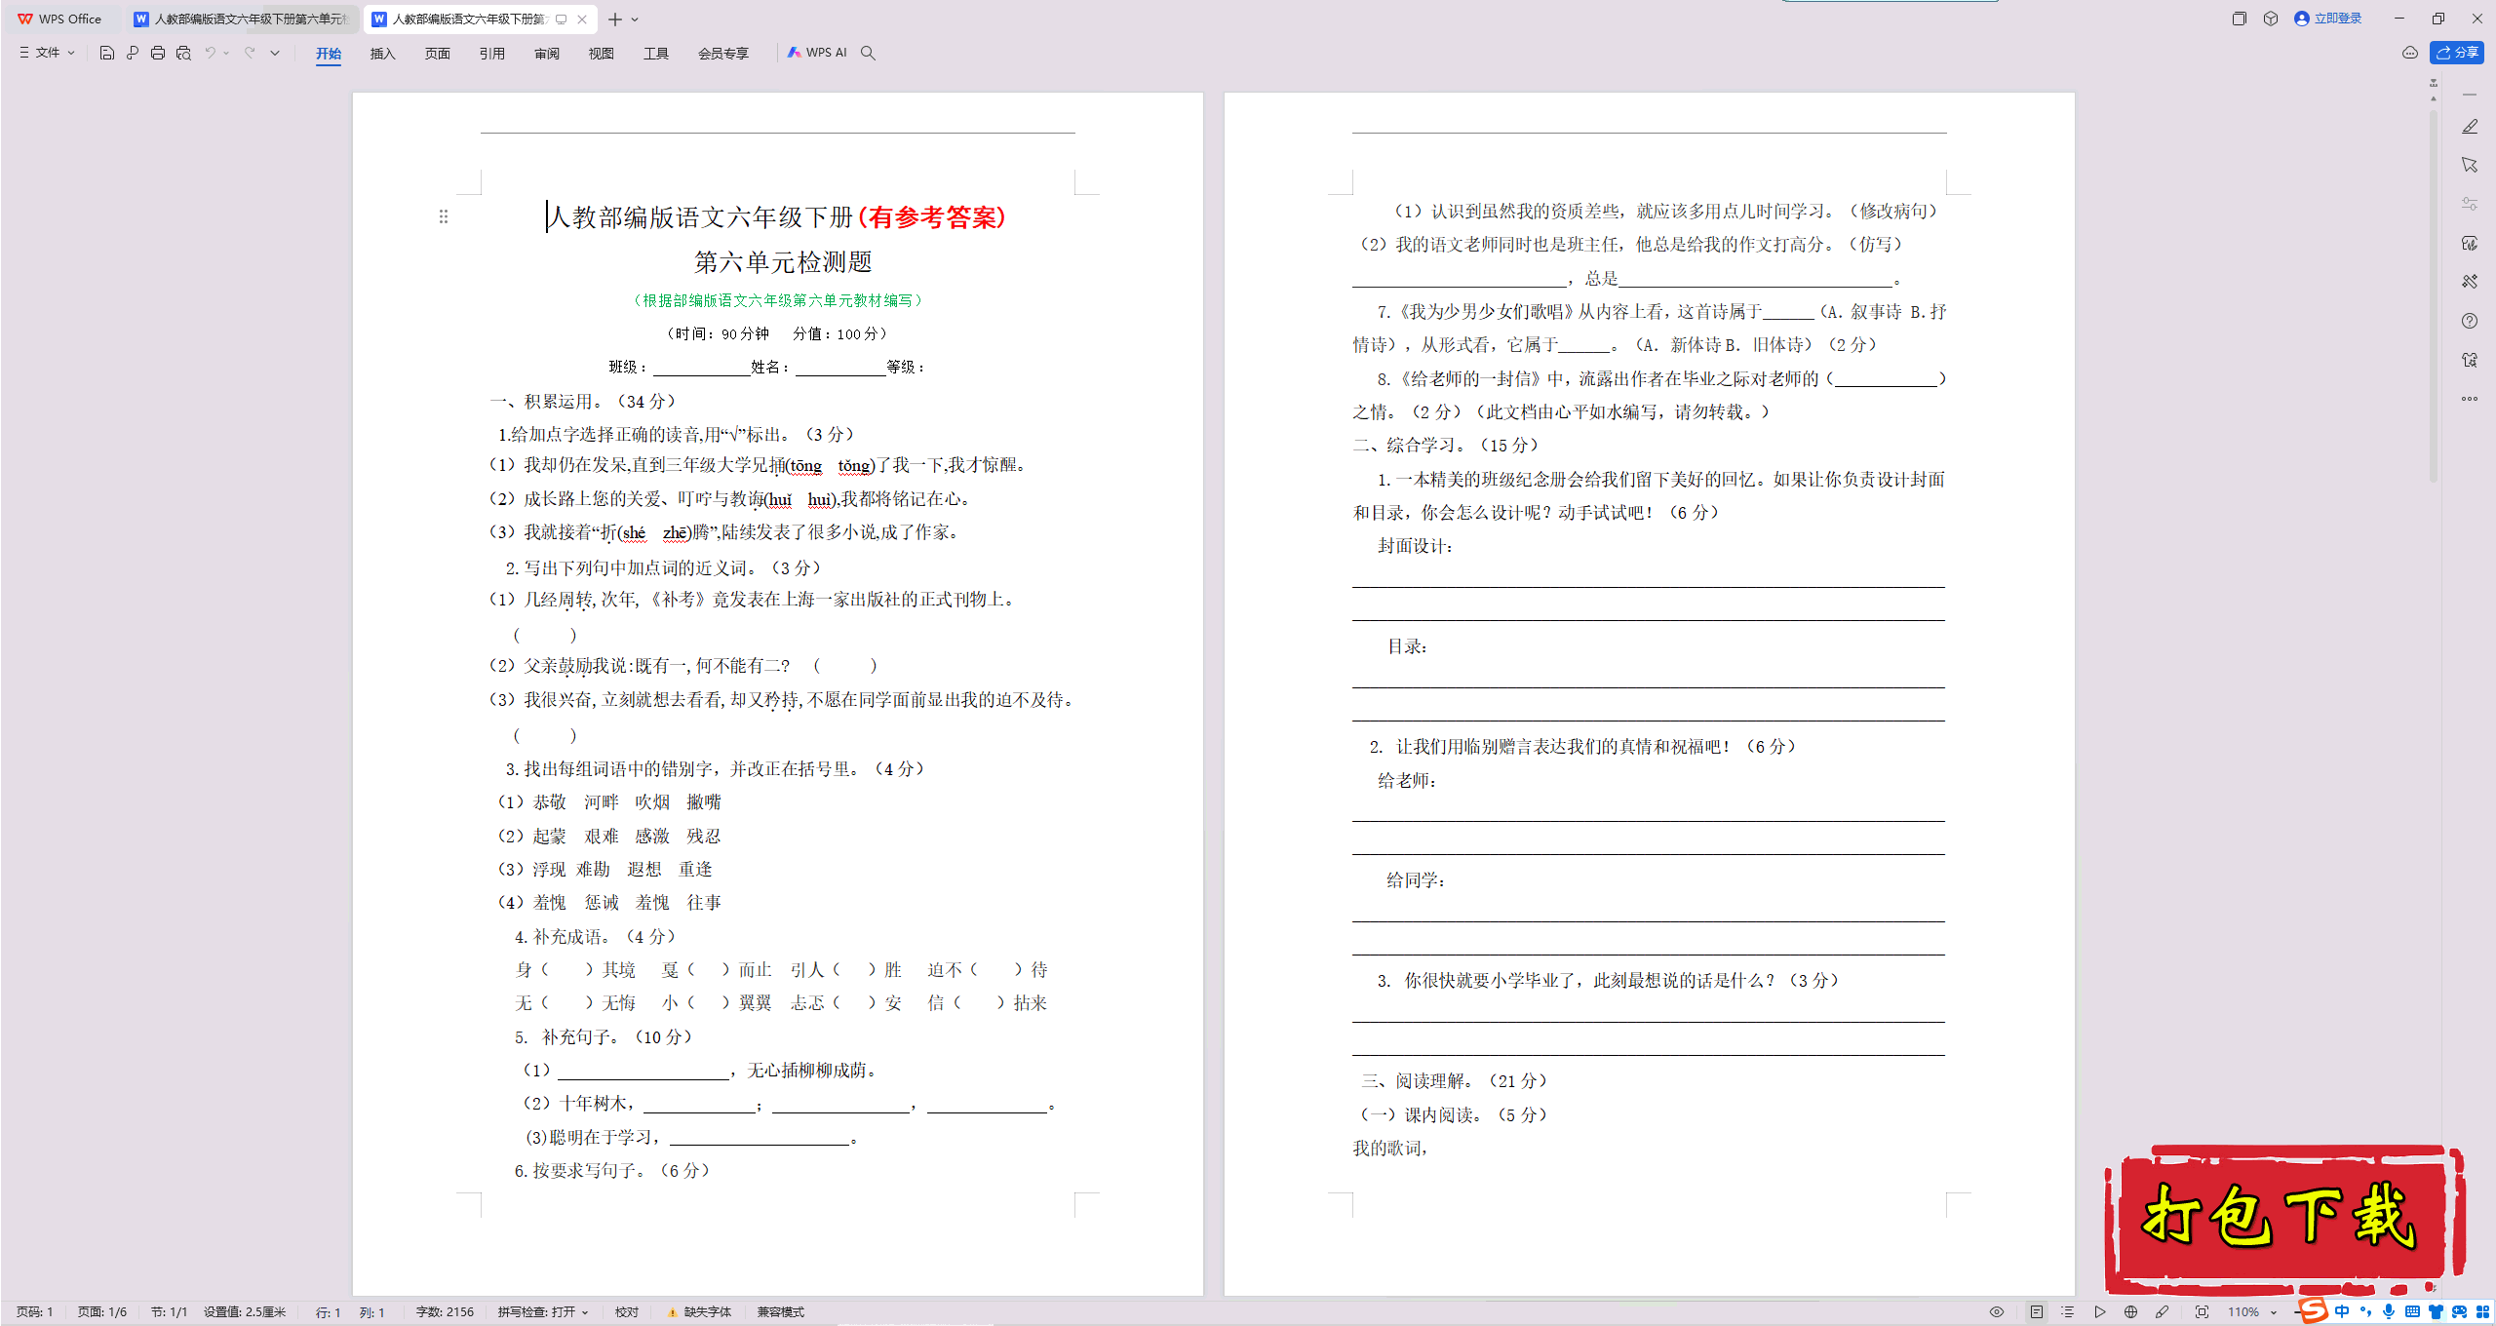
Task: Open the property sliders panel icon in sidebar
Action: (x=2470, y=204)
